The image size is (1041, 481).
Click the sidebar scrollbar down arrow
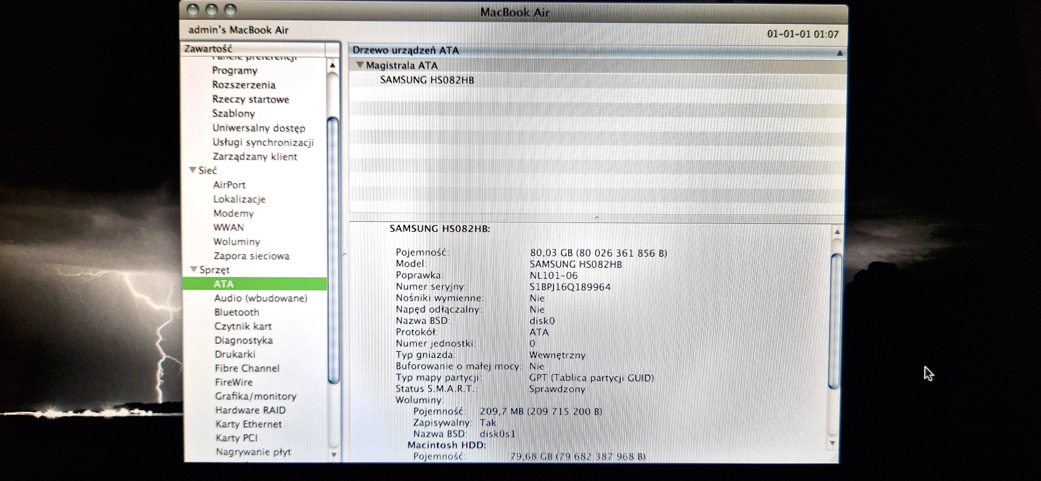334,455
